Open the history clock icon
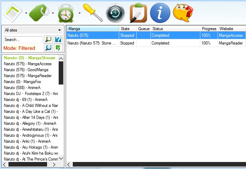This screenshot has height=169, width=246. tap(115, 13)
